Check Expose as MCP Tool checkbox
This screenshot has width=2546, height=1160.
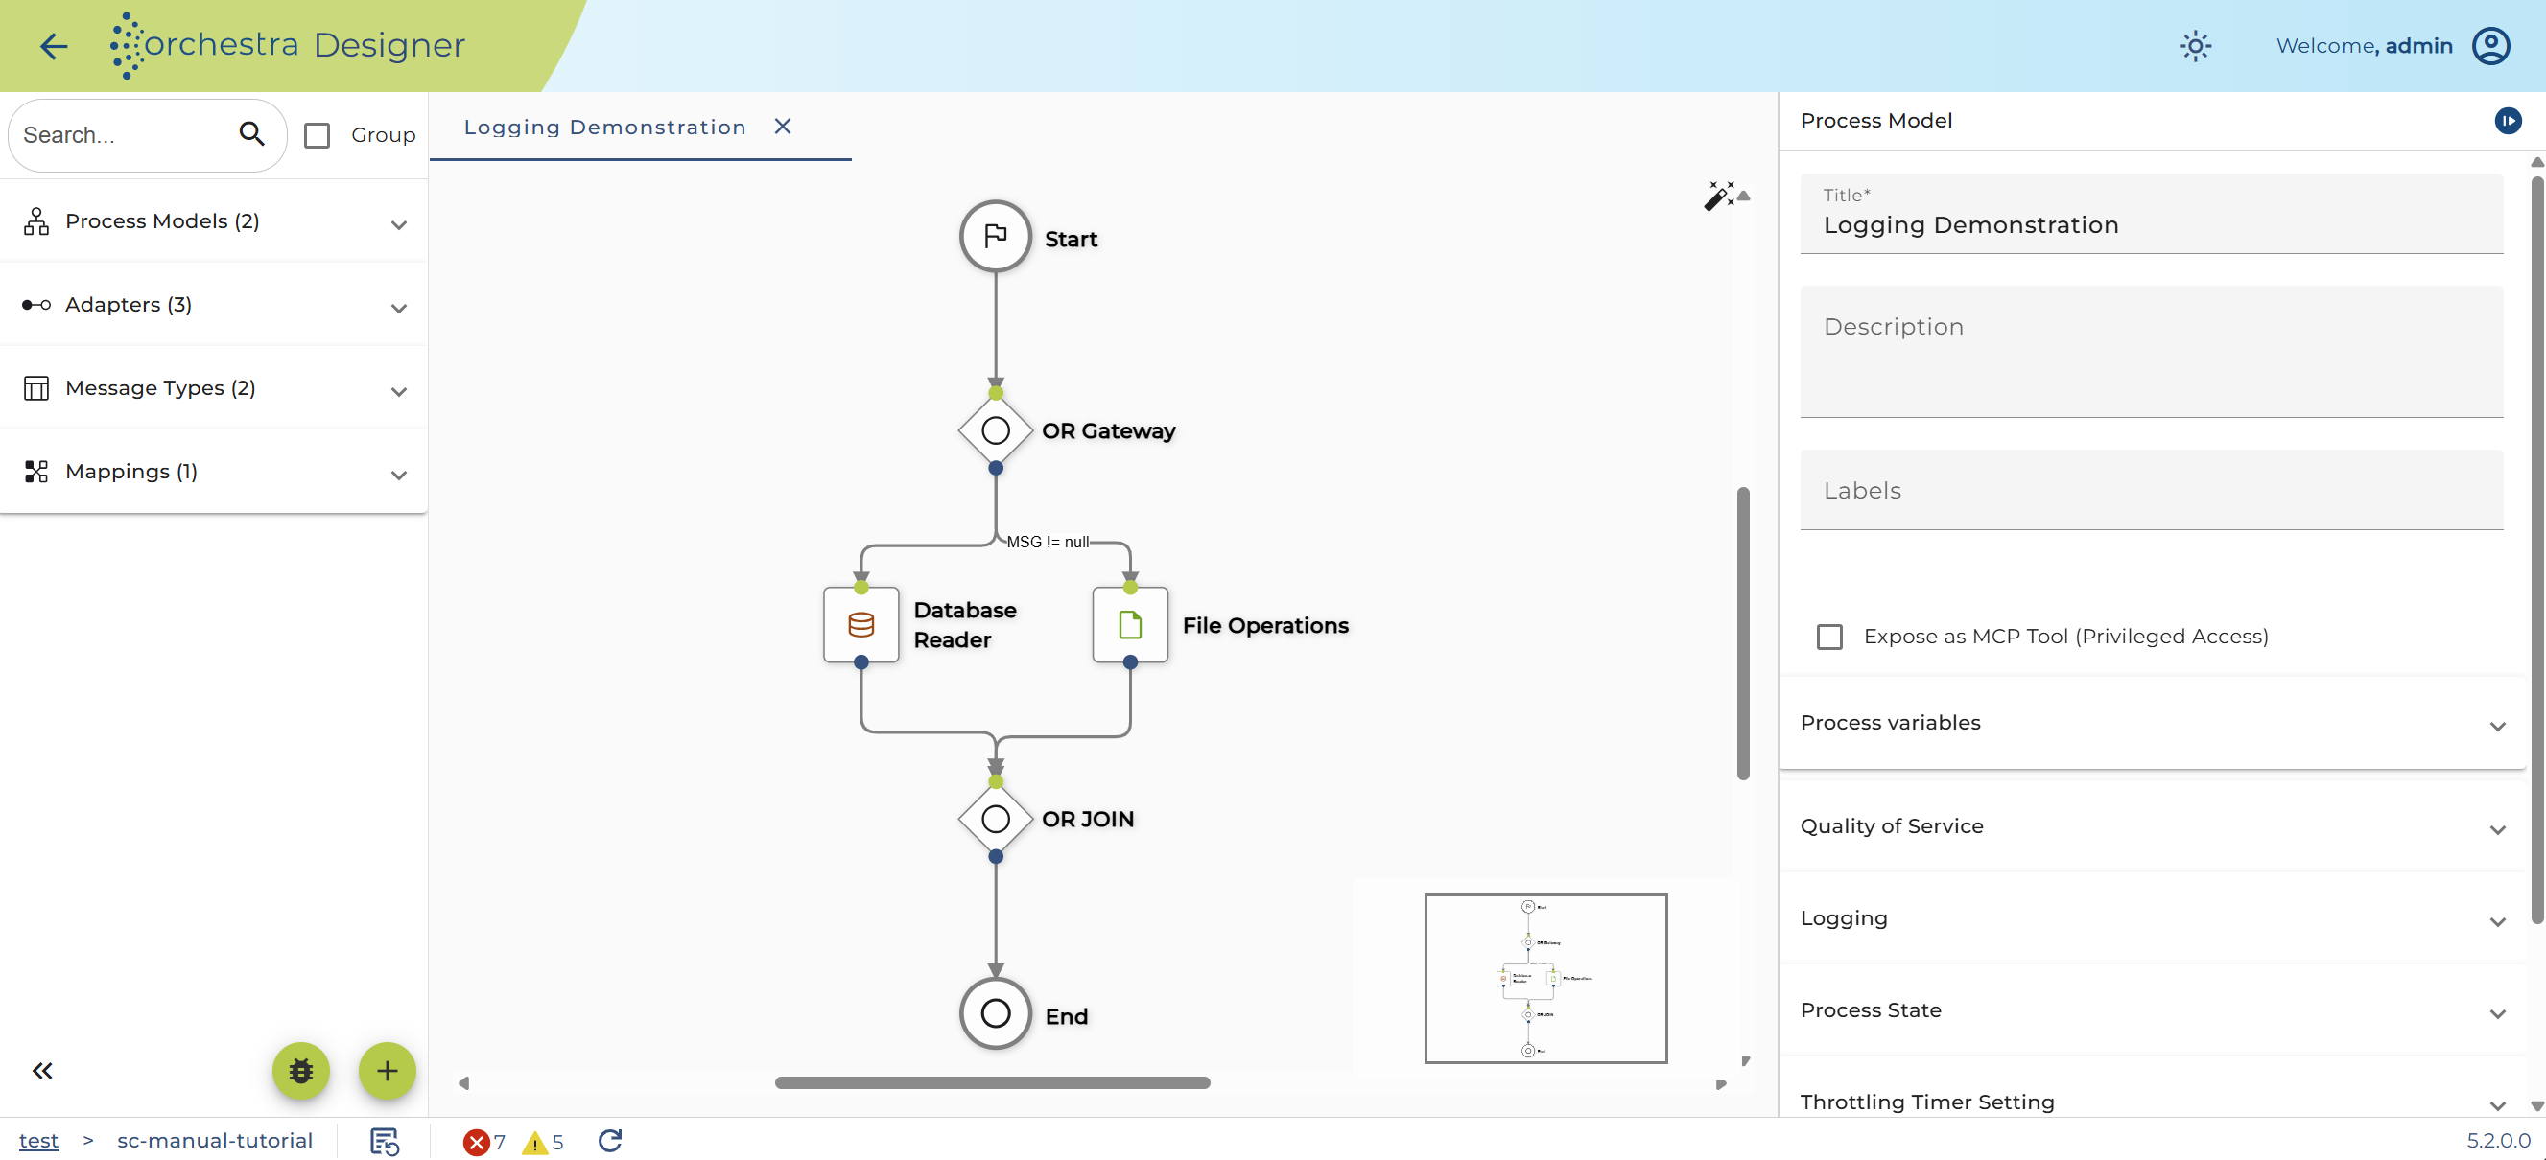click(x=1828, y=637)
